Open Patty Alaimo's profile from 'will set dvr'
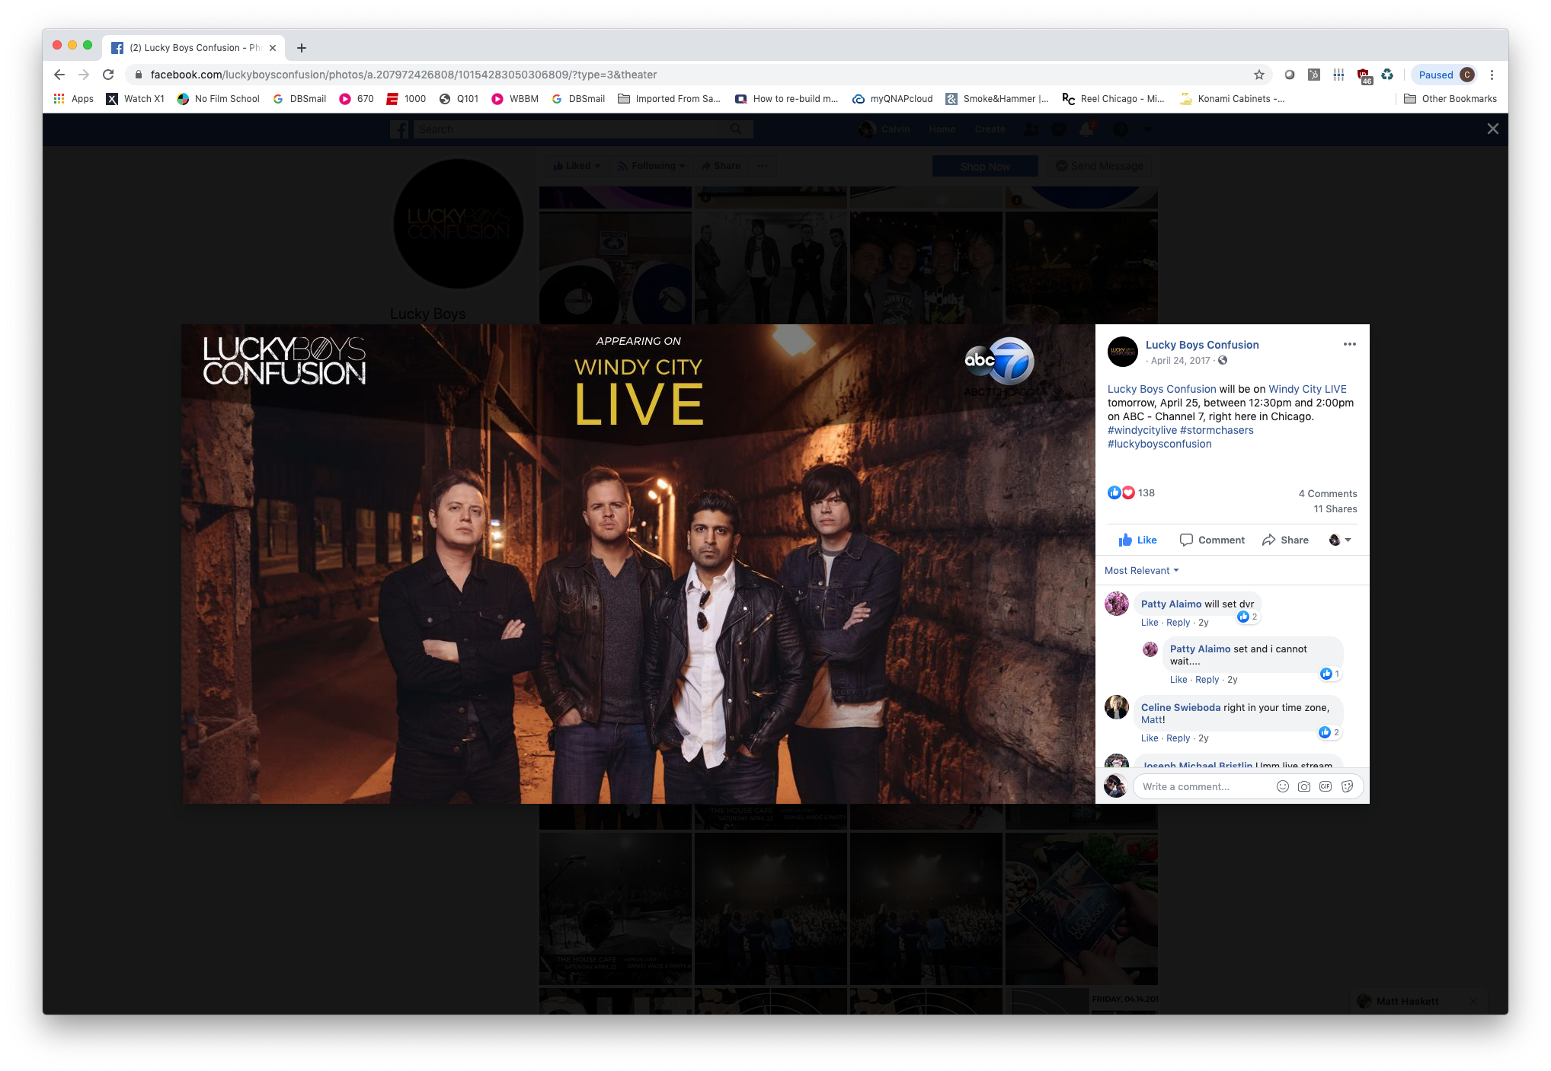1551x1071 pixels. tap(1171, 604)
